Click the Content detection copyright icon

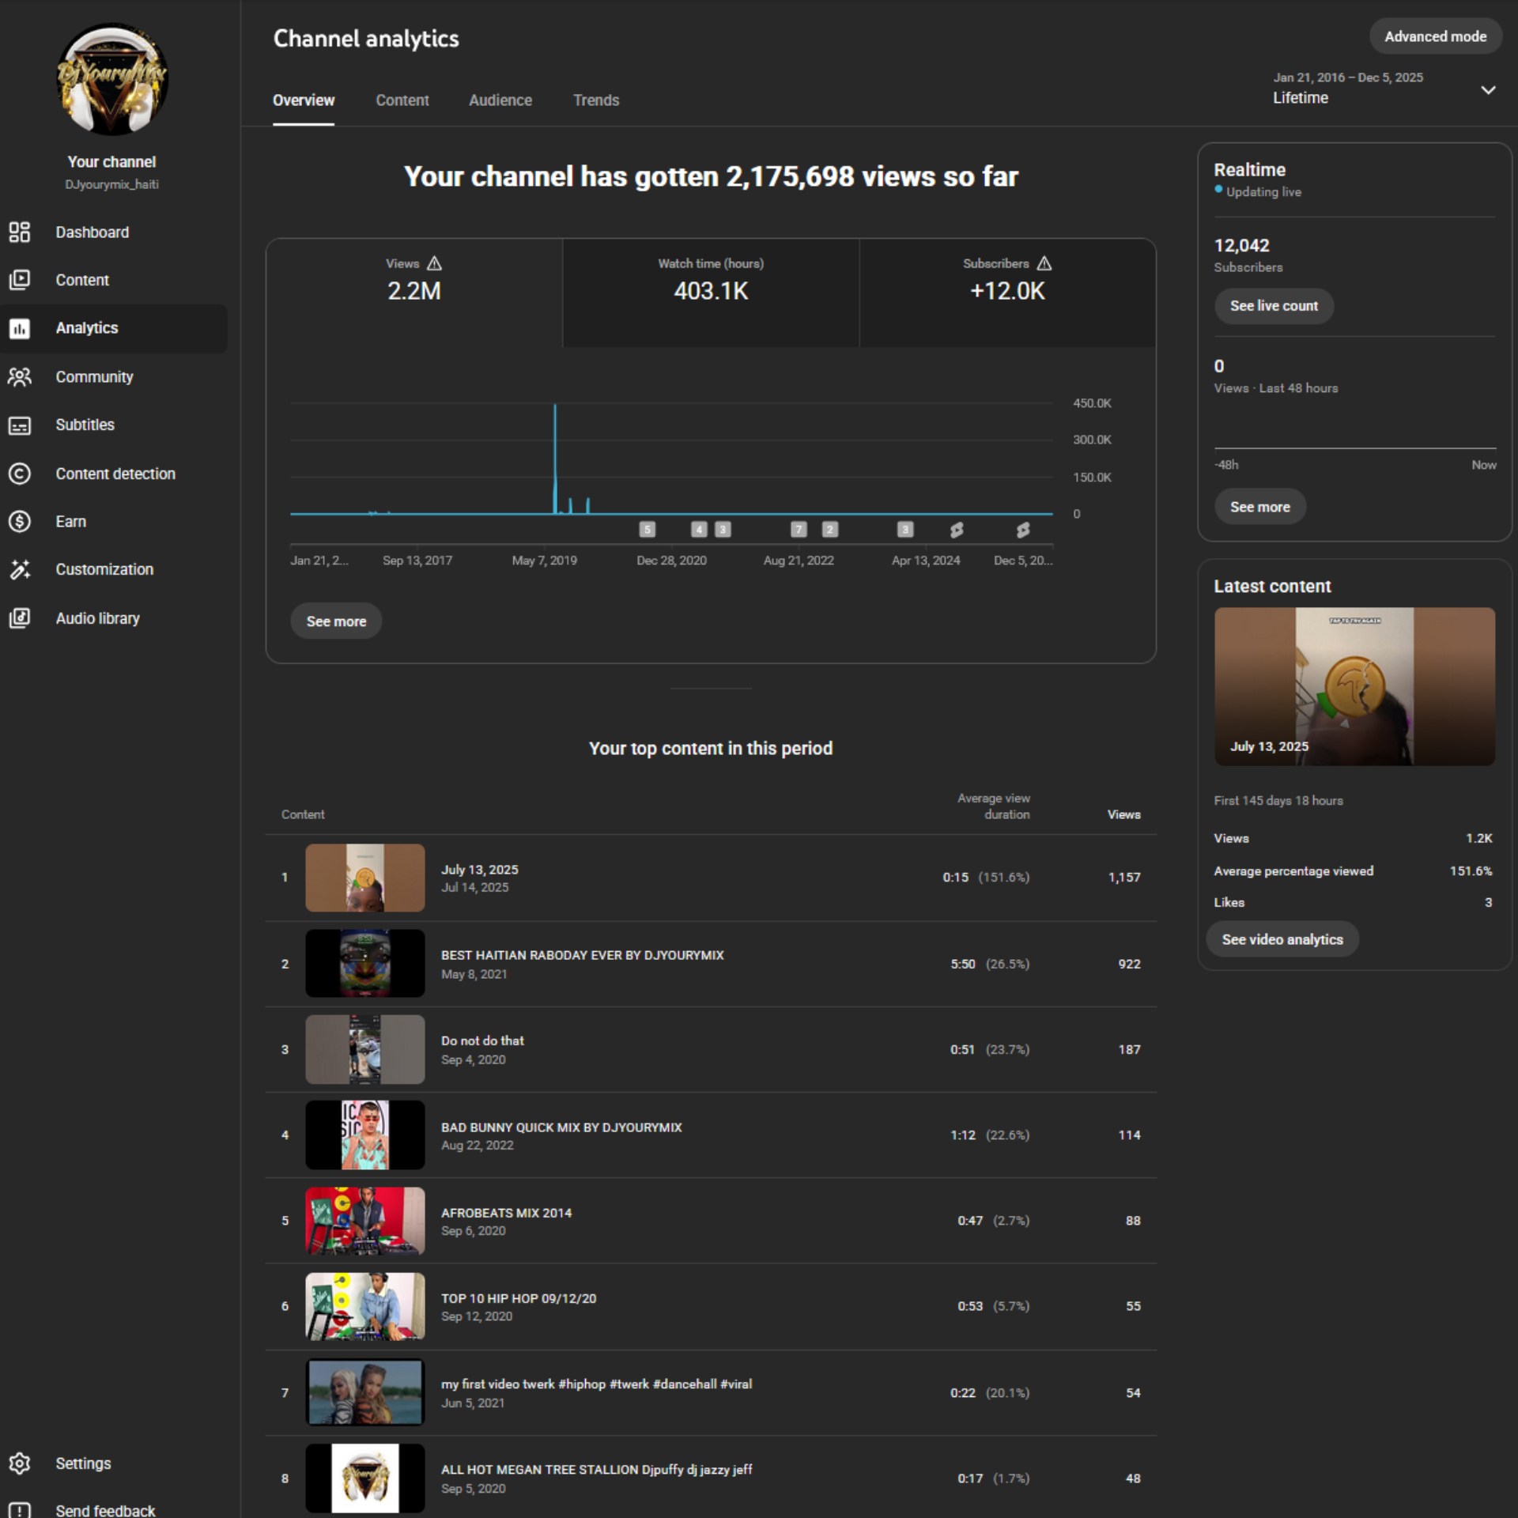click(x=19, y=474)
